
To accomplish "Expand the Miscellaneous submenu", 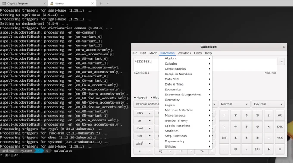I will tap(186, 115).
